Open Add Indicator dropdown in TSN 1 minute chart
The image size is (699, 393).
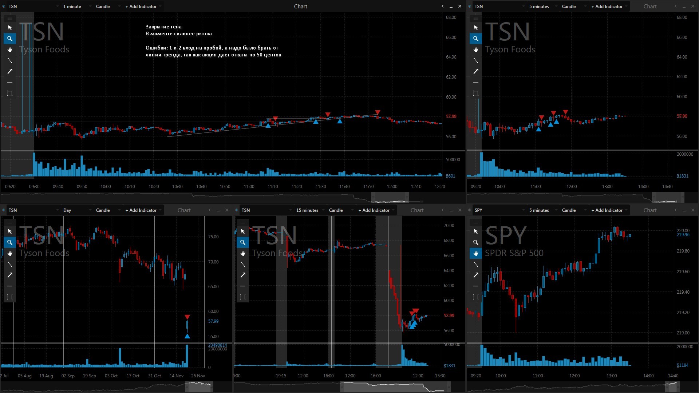point(143,7)
